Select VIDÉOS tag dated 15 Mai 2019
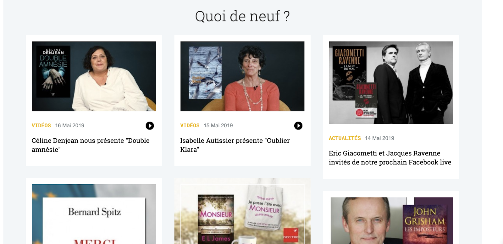The image size is (503, 244). pos(190,125)
